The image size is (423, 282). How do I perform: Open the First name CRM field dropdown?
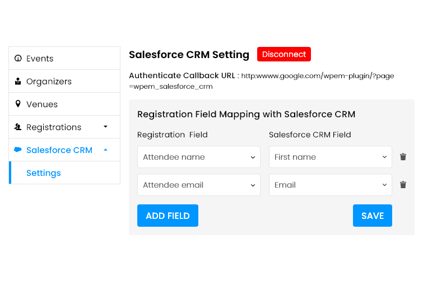click(x=331, y=157)
